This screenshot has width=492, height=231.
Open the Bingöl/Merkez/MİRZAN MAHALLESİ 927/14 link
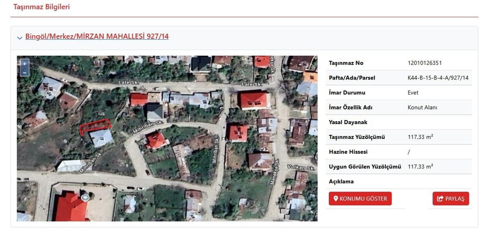97,36
